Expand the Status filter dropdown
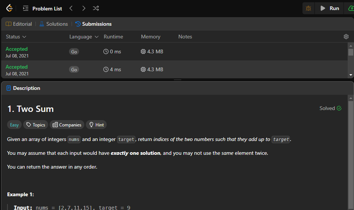The image size is (354, 210). tap(16, 37)
